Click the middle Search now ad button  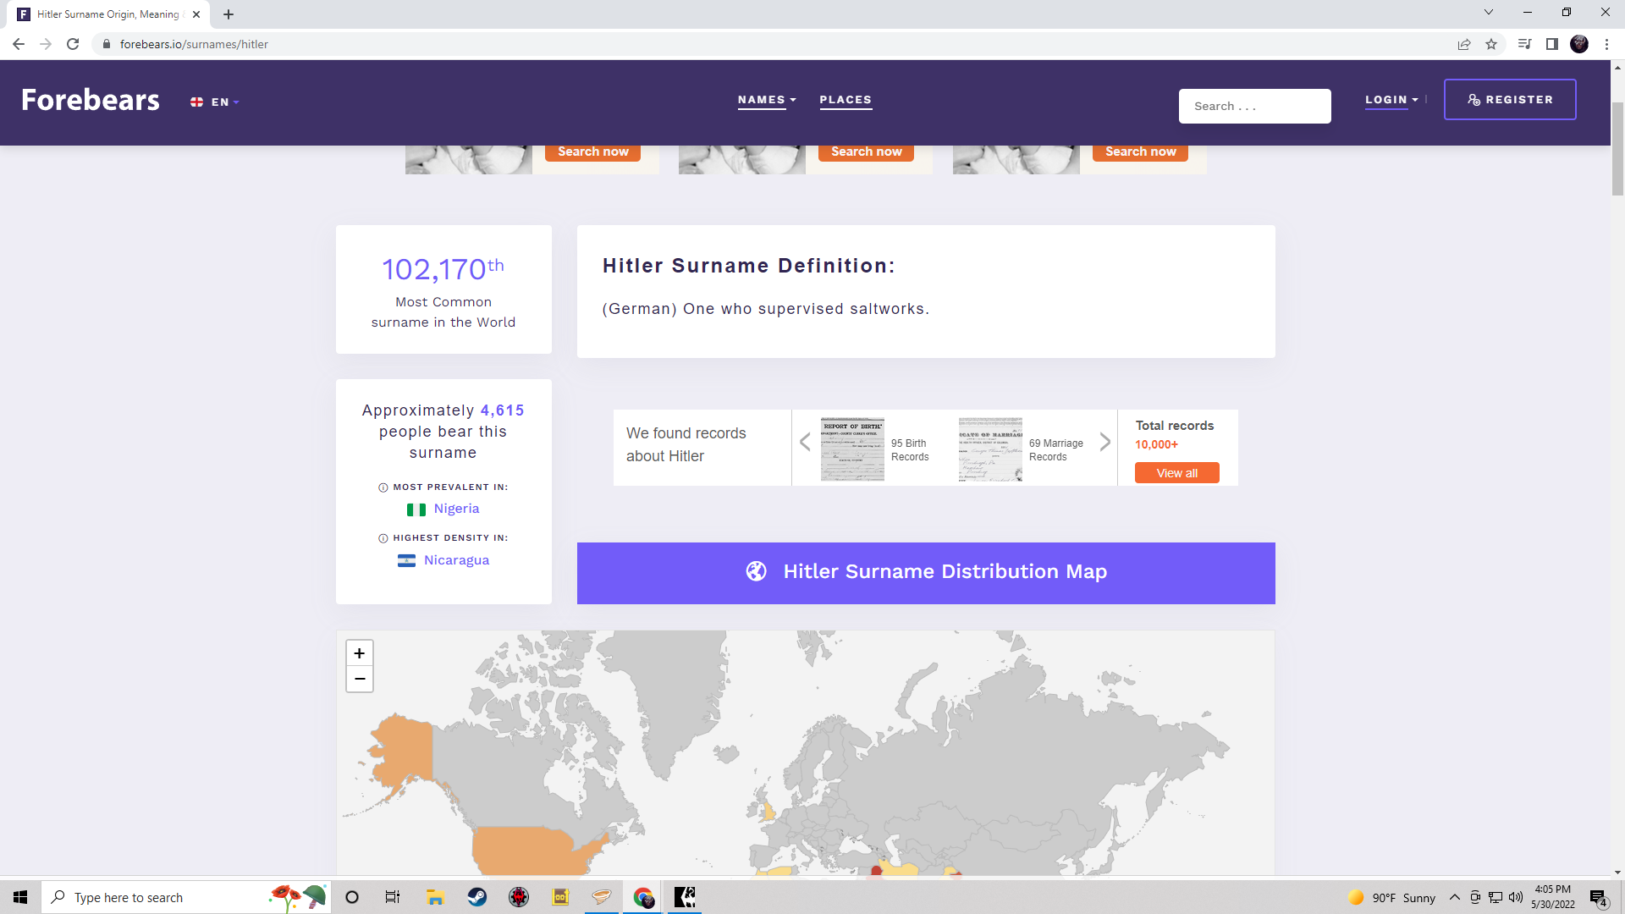[x=866, y=151]
